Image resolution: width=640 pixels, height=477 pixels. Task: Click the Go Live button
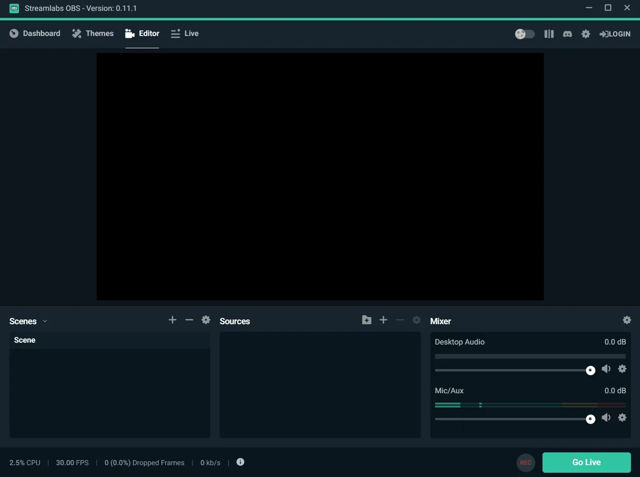tap(587, 462)
